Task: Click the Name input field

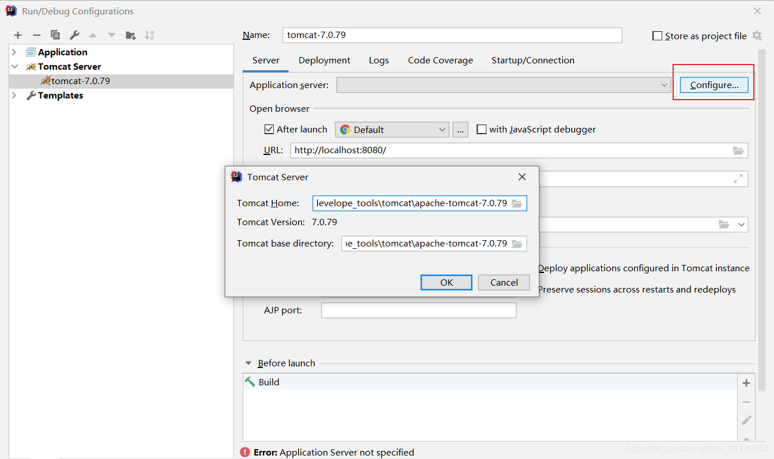Action: tap(452, 35)
